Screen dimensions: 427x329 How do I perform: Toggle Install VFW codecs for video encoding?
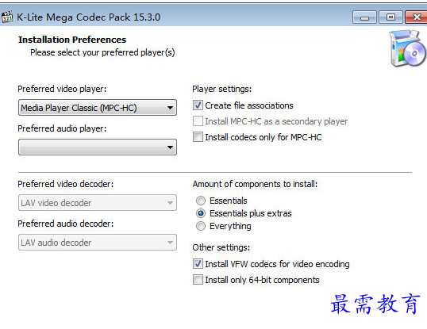coord(198,264)
